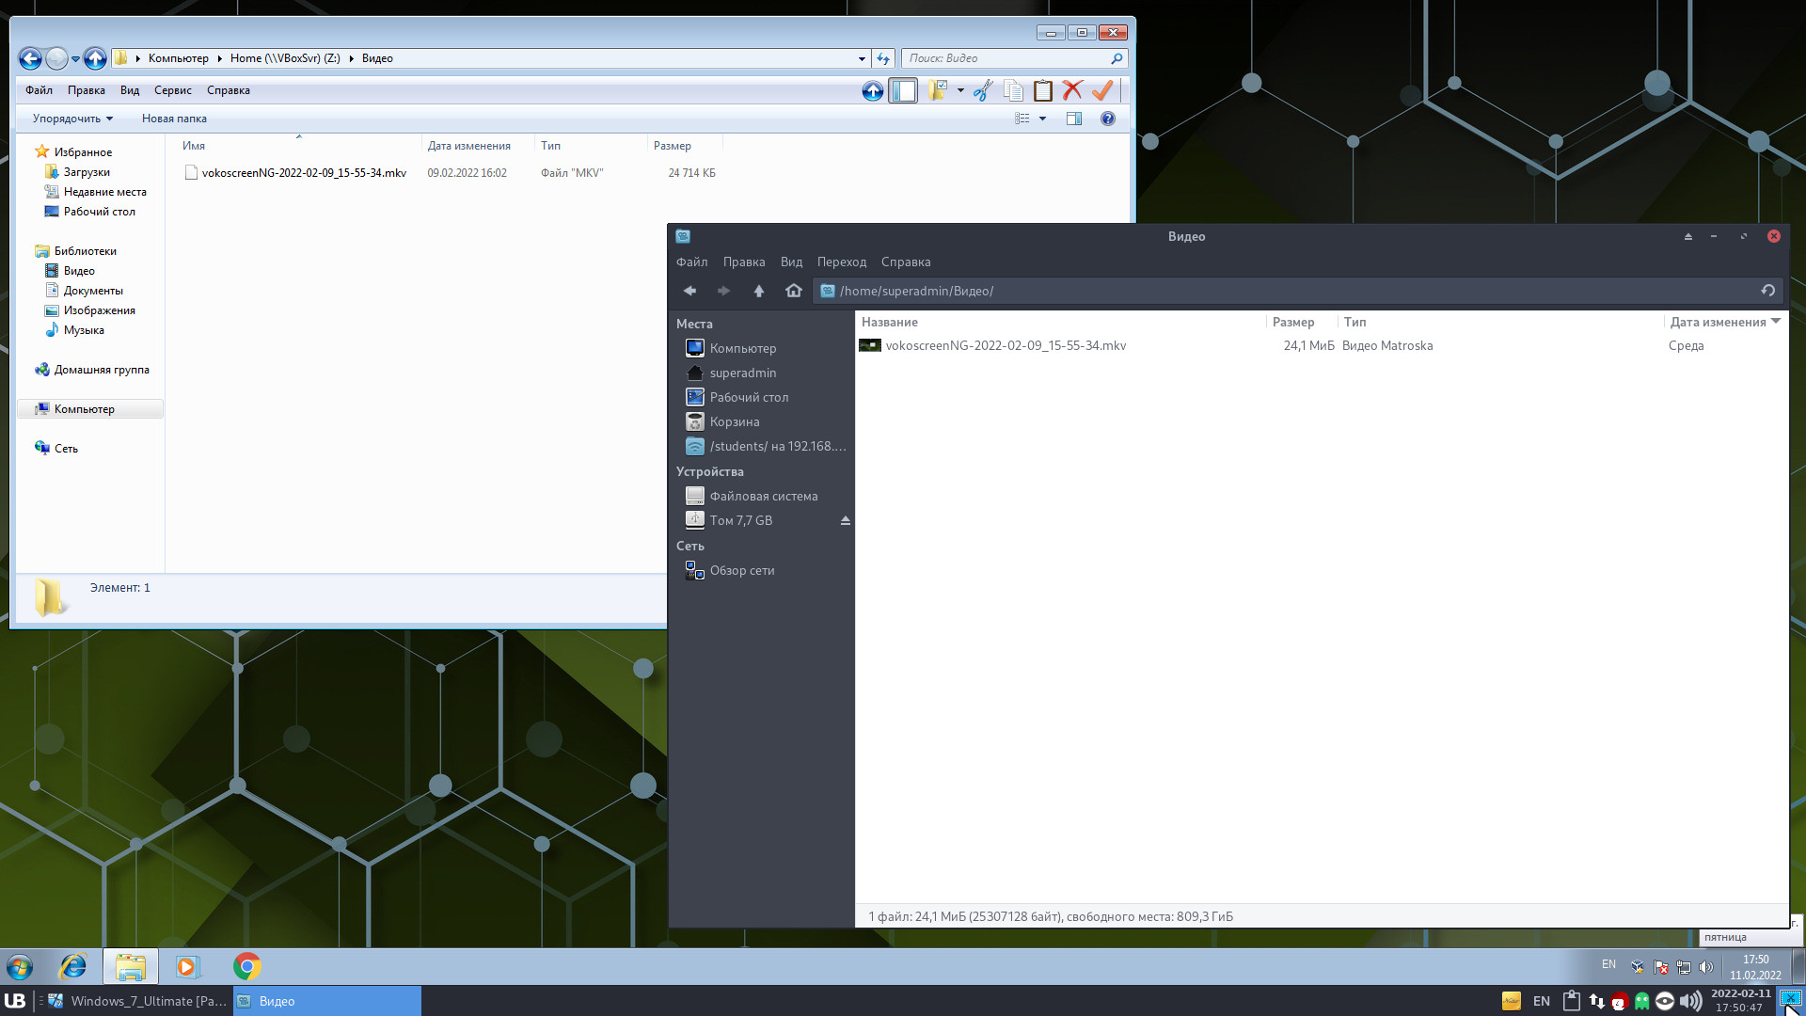
Task: Open the Сервис menu in Explorer
Action: pos(172,90)
